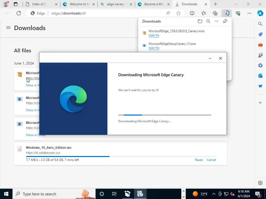Reload the page with refresh icon
The height and width of the screenshot is (199, 266).
pos(19,13)
